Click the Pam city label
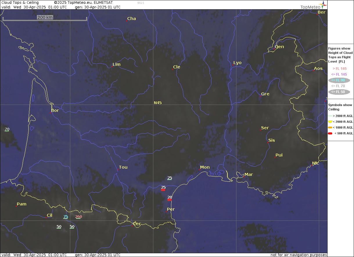354x257 pixels. [x=21, y=204]
